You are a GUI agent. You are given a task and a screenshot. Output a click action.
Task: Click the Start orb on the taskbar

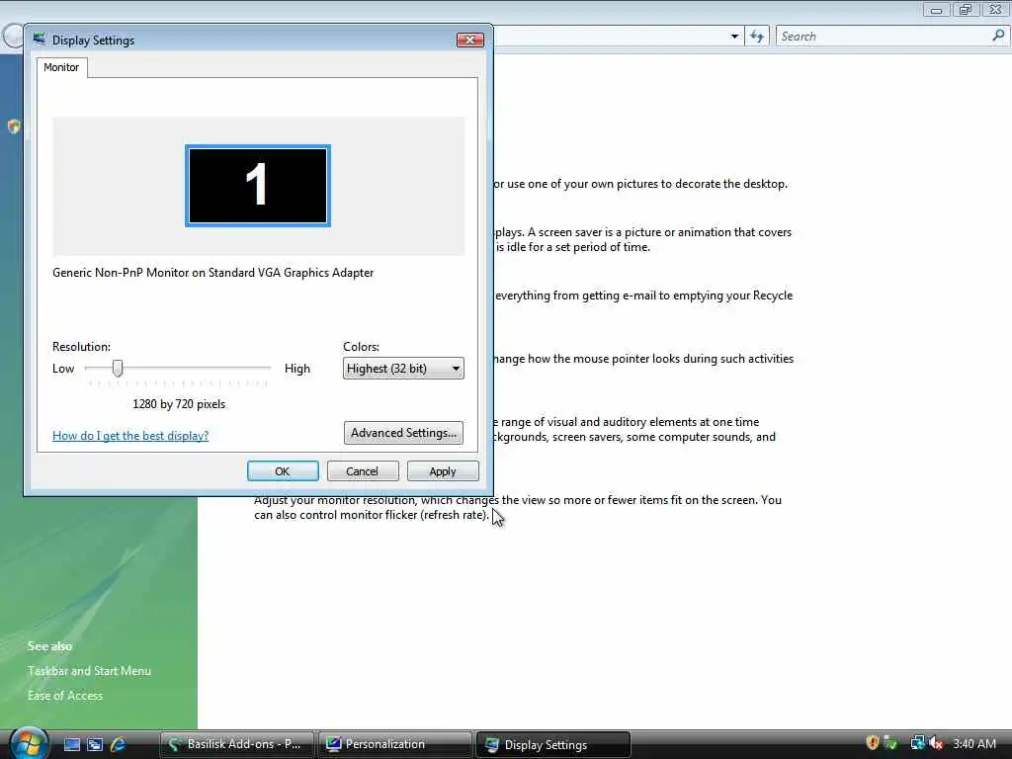tap(28, 743)
